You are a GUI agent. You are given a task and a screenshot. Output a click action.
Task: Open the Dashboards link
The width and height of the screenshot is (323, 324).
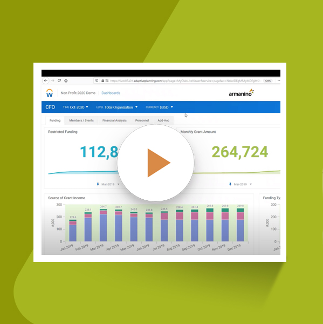[x=111, y=93]
